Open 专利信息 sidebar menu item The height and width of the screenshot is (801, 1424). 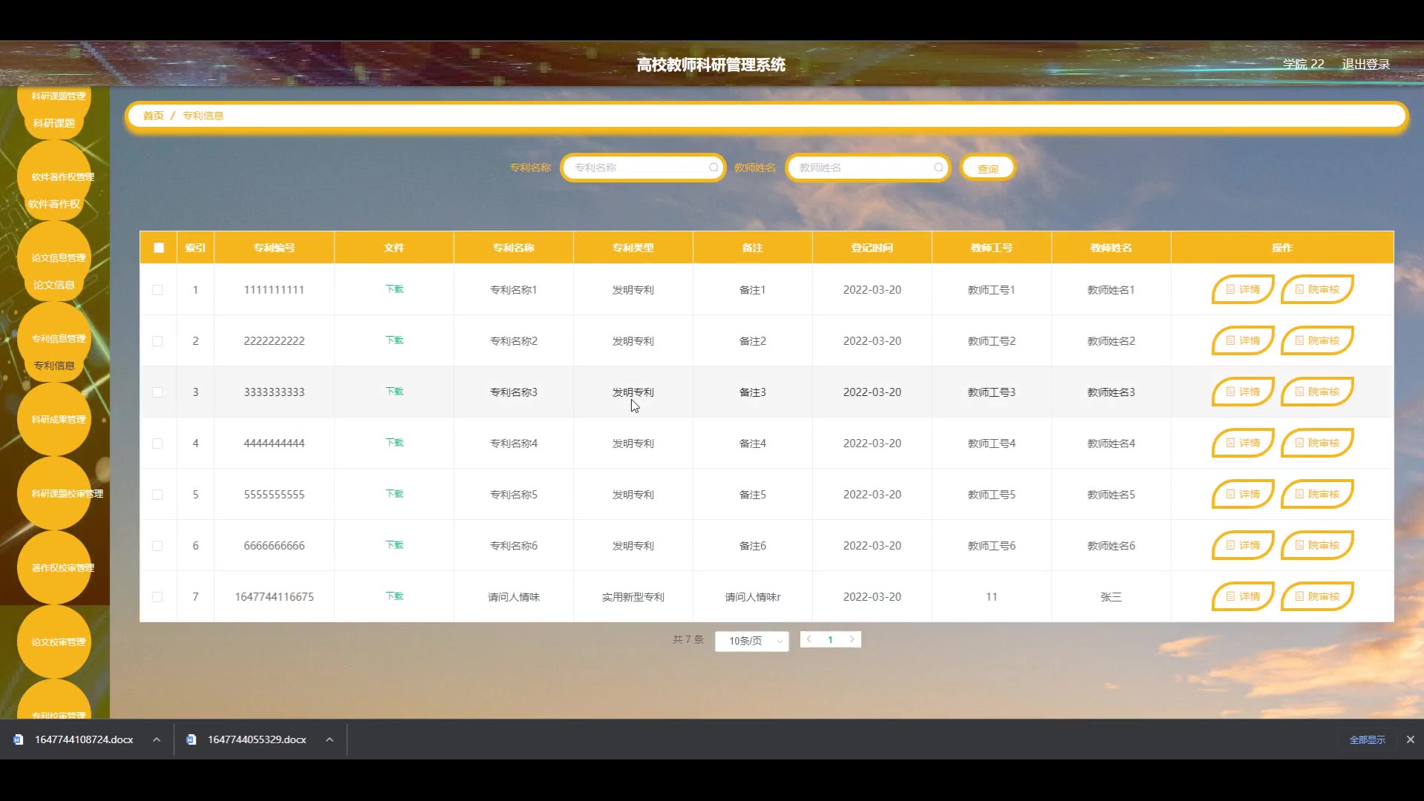(54, 366)
